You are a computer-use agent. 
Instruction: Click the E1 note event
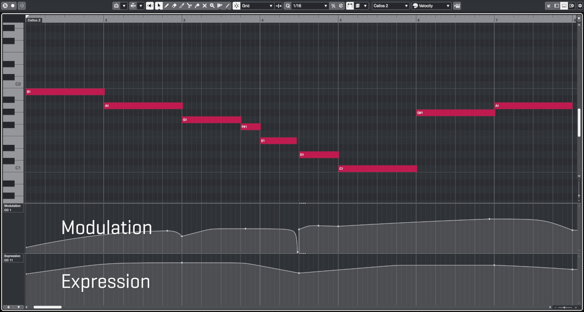point(278,141)
